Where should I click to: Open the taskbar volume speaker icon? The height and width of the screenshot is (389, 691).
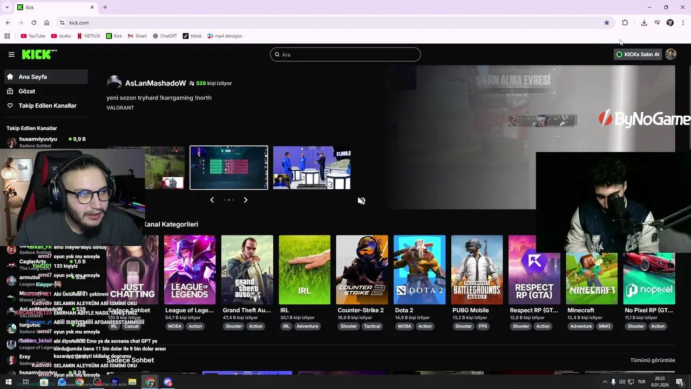[622, 382]
